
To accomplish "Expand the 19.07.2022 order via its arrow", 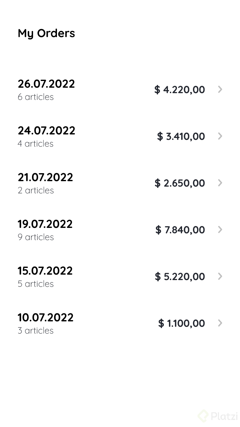I will pos(220,230).
